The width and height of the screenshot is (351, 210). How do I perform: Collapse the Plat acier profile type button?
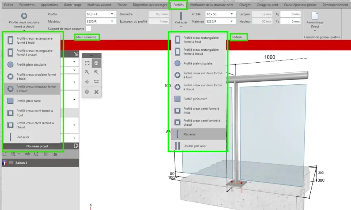pyautogui.click(x=181, y=20)
